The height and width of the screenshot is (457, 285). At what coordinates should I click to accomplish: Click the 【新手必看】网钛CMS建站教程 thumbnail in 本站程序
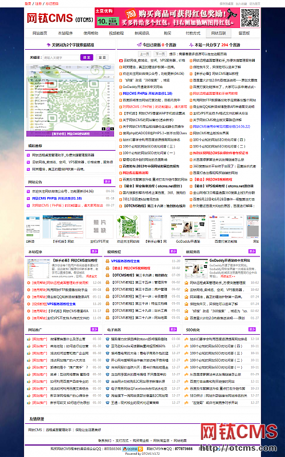pyautogui.click(x=38, y=268)
